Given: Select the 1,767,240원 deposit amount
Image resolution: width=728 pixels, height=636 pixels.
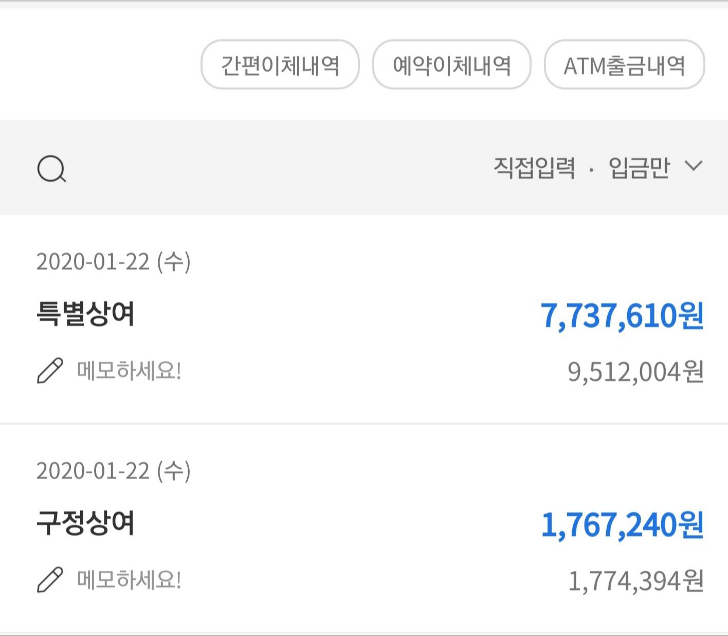Looking at the screenshot, I should tap(622, 525).
